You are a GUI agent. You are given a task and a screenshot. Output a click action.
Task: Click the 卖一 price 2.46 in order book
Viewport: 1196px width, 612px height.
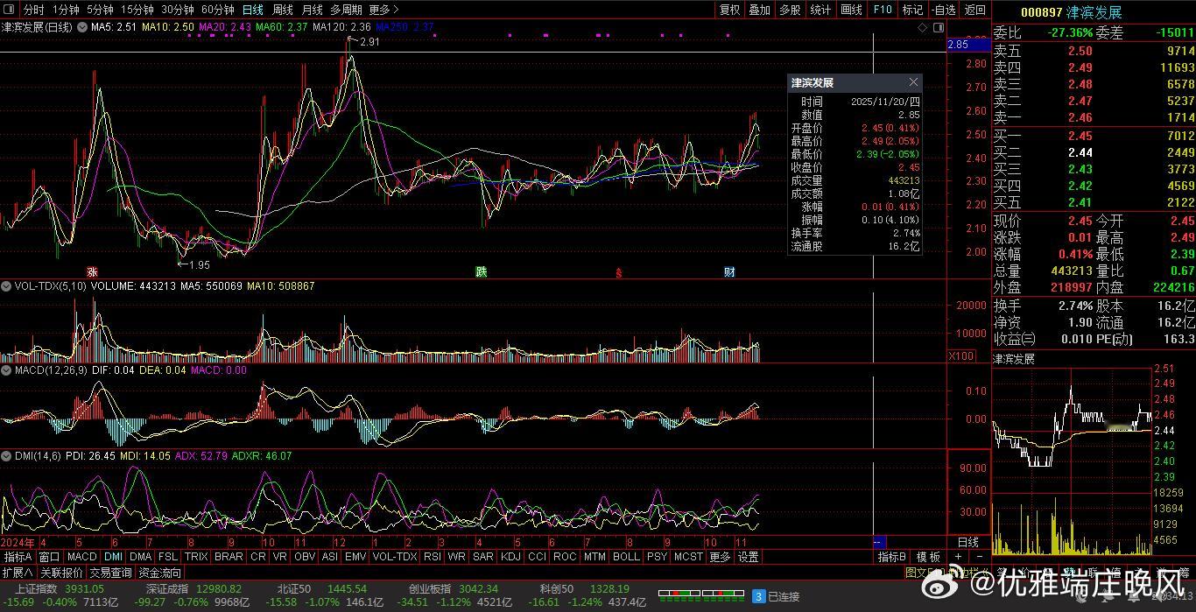[x=1080, y=117]
